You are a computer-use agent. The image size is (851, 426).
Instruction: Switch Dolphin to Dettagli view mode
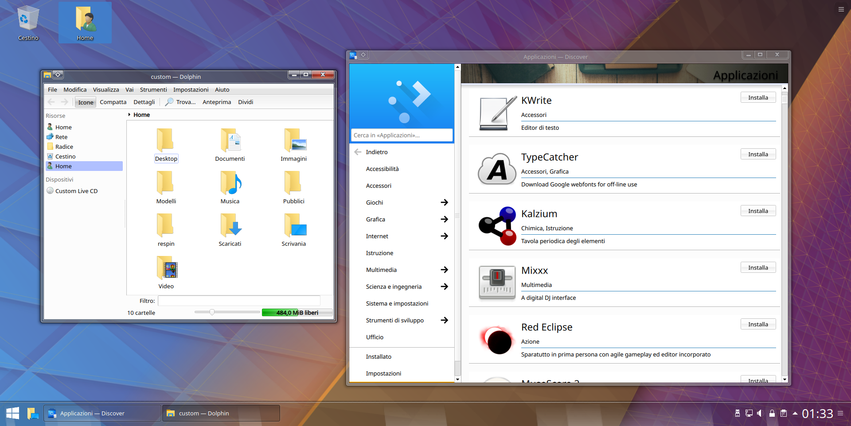pos(144,102)
